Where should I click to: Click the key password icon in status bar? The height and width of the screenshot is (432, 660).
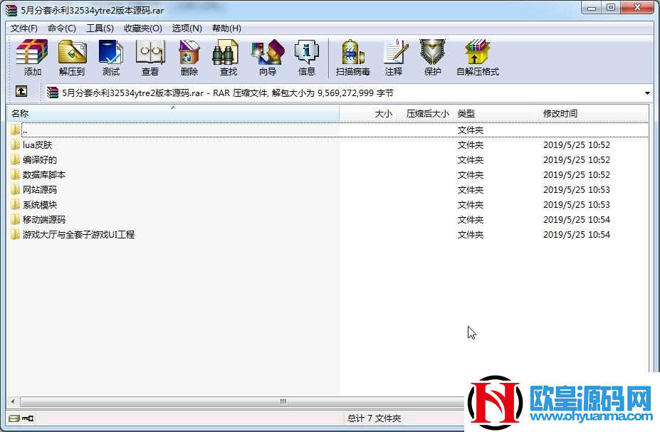click(x=28, y=418)
